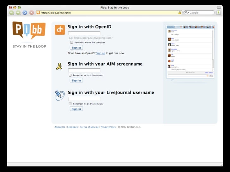This screenshot has height=172, width=230.
Task: Open the Google search engine dropdown
Action: coord(187,13)
